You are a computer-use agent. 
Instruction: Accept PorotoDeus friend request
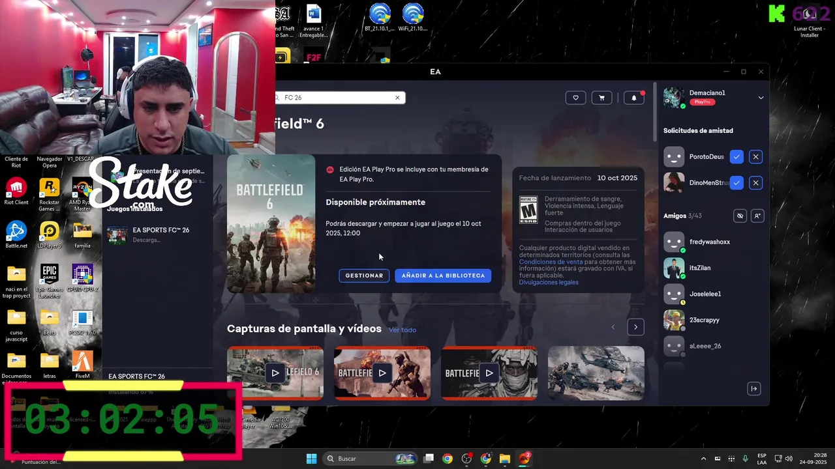click(x=736, y=157)
